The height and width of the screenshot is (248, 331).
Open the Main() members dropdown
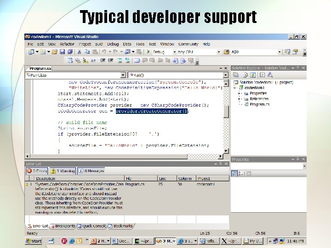225,75
